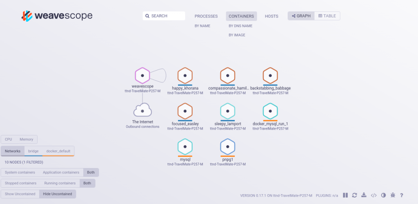Click the pnpg1 container hexagon

coord(227,146)
